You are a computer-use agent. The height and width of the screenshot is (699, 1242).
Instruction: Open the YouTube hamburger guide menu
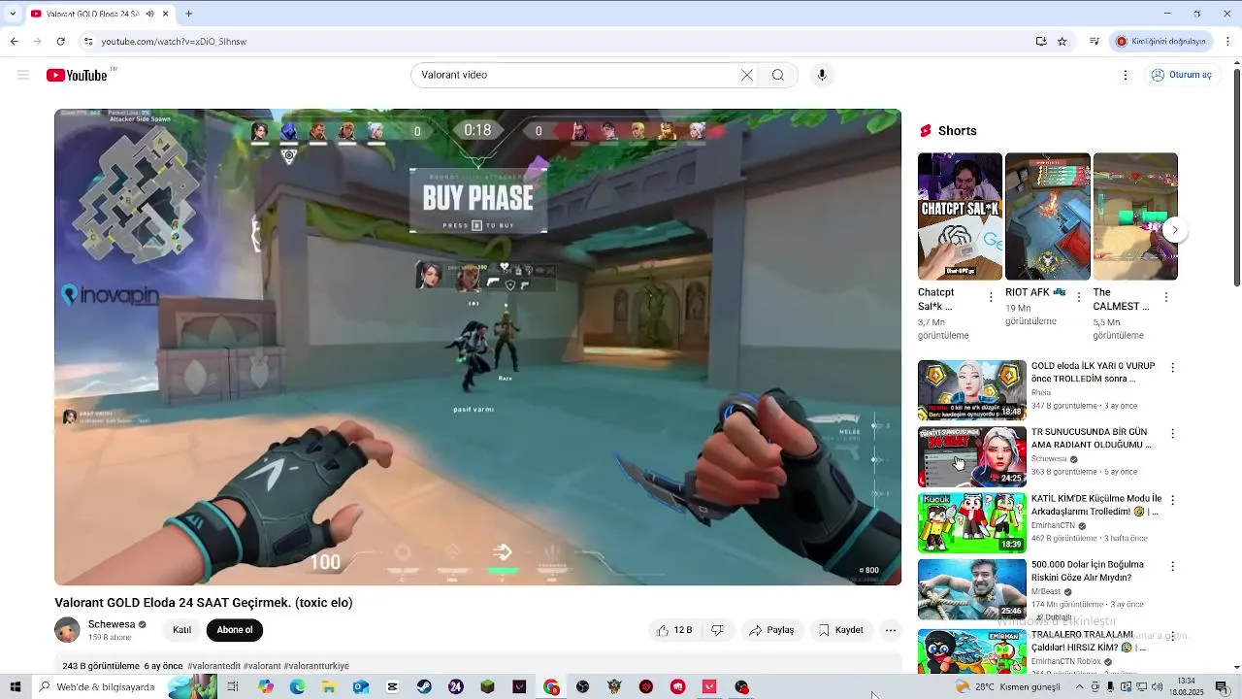[x=23, y=75]
